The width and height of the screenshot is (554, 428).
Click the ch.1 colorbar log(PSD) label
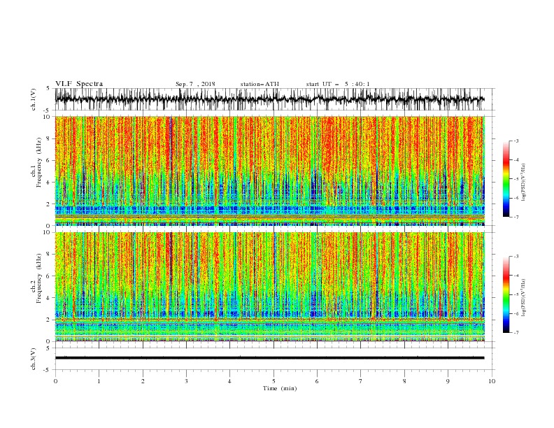click(x=523, y=183)
